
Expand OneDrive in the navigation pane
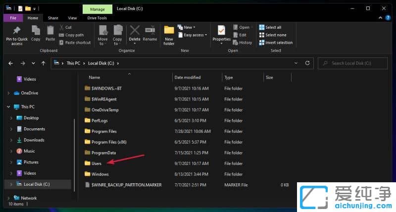point(9,93)
